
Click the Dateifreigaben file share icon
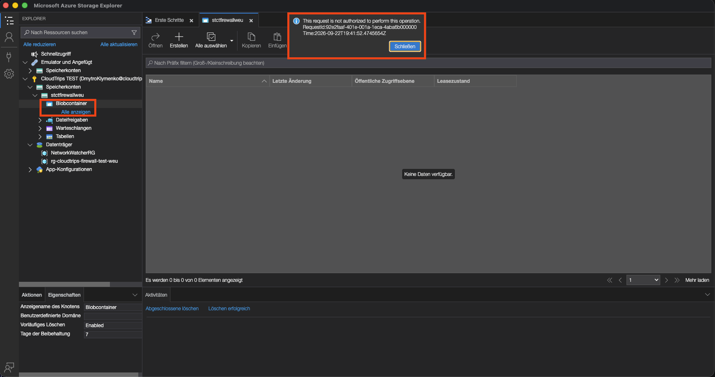click(49, 120)
